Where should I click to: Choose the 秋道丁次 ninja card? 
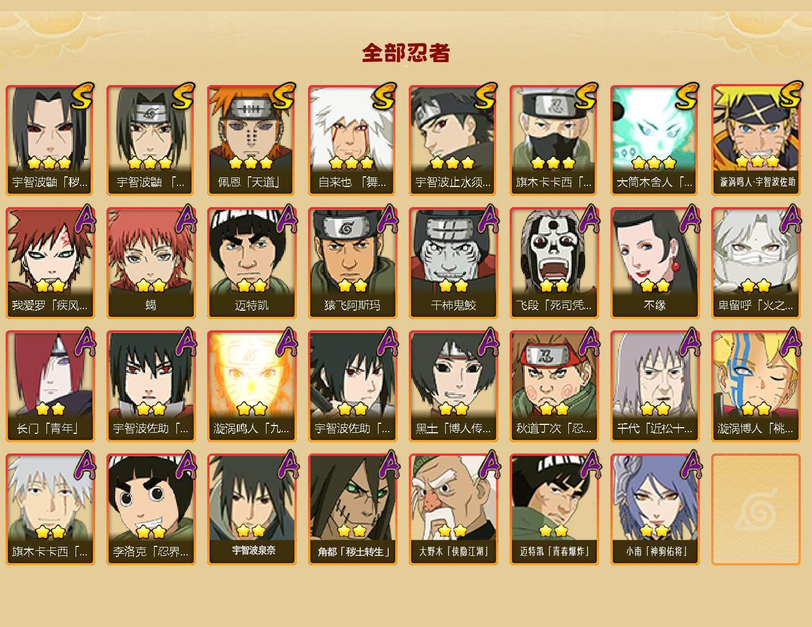[554, 386]
